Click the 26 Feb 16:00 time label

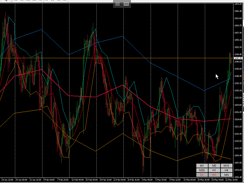134,180
